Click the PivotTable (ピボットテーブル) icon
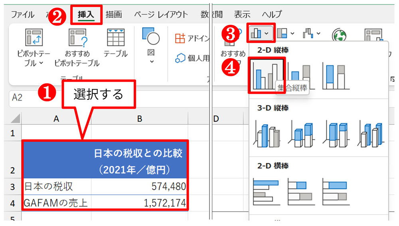 [34, 38]
